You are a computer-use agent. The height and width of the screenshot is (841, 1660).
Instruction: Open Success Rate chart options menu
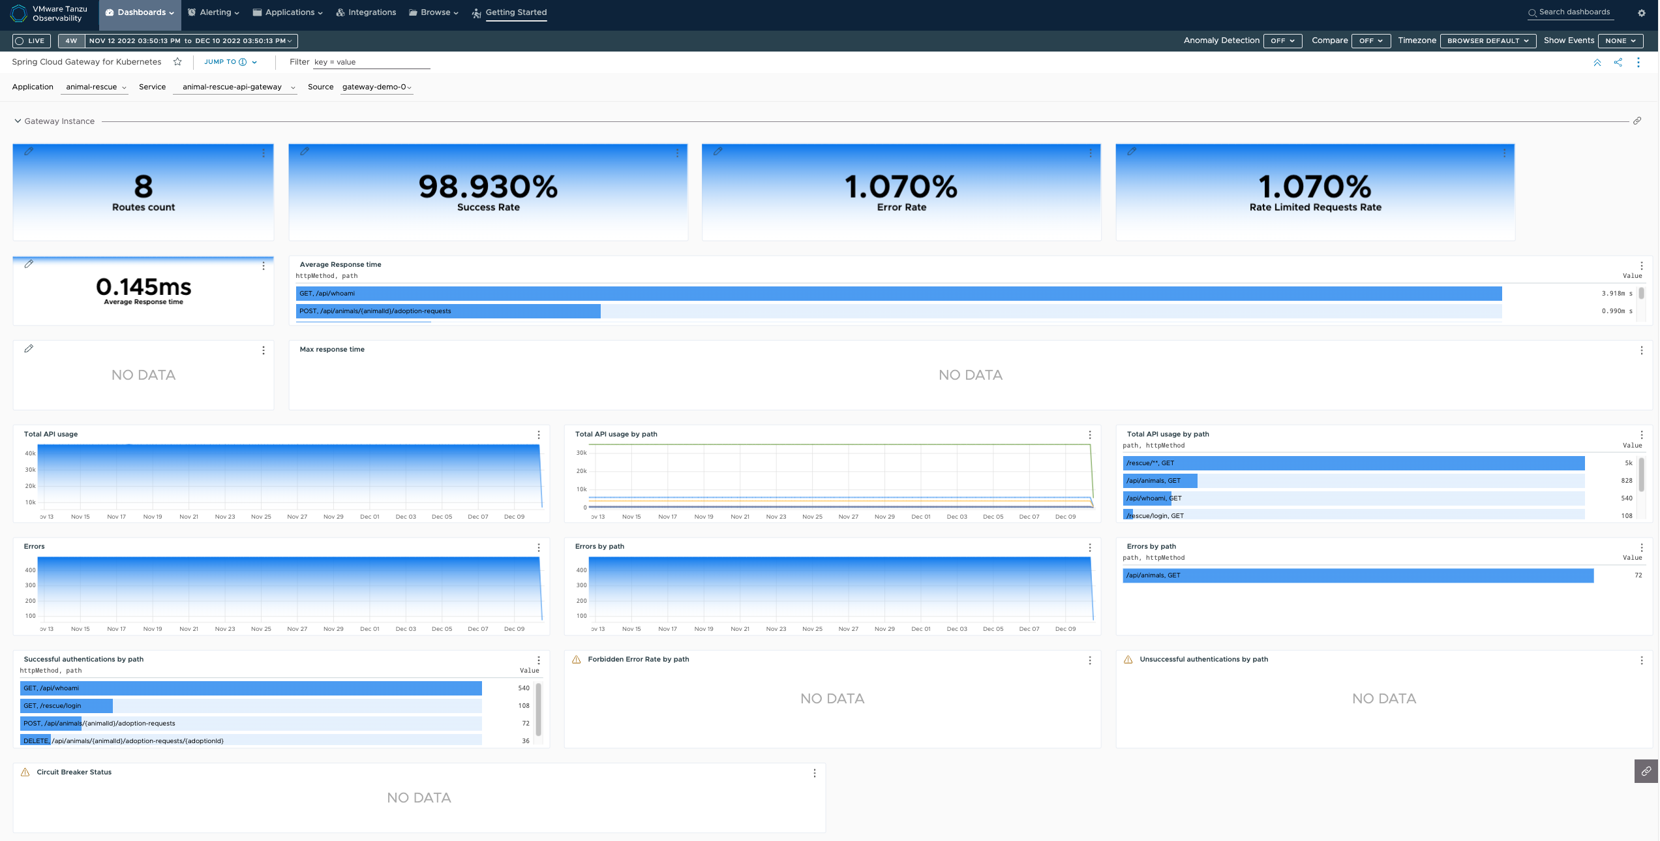pyautogui.click(x=677, y=153)
